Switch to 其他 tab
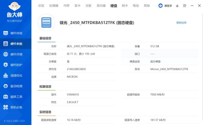 coord(147,6)
